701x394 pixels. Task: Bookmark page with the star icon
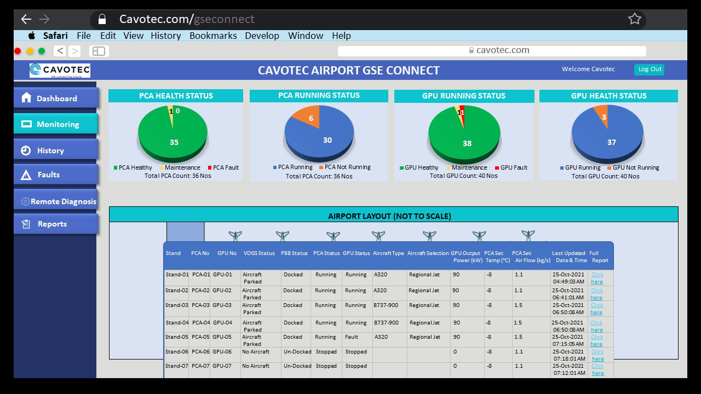(x=634, y=19)
